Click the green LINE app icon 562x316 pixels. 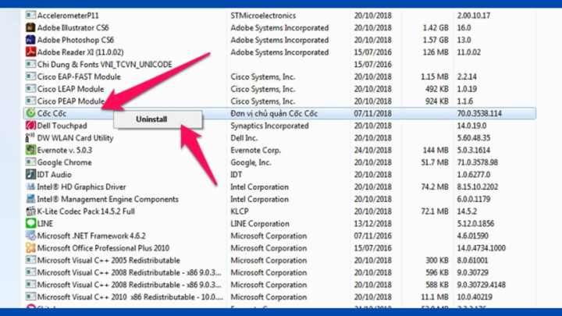(30, 224)
